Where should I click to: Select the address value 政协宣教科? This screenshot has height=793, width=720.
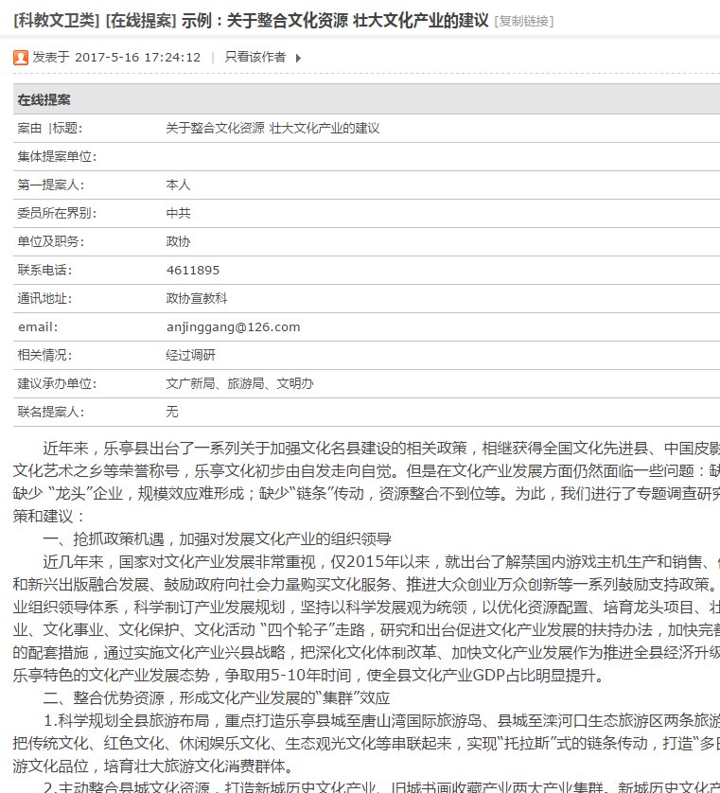(x=197, y=298)
